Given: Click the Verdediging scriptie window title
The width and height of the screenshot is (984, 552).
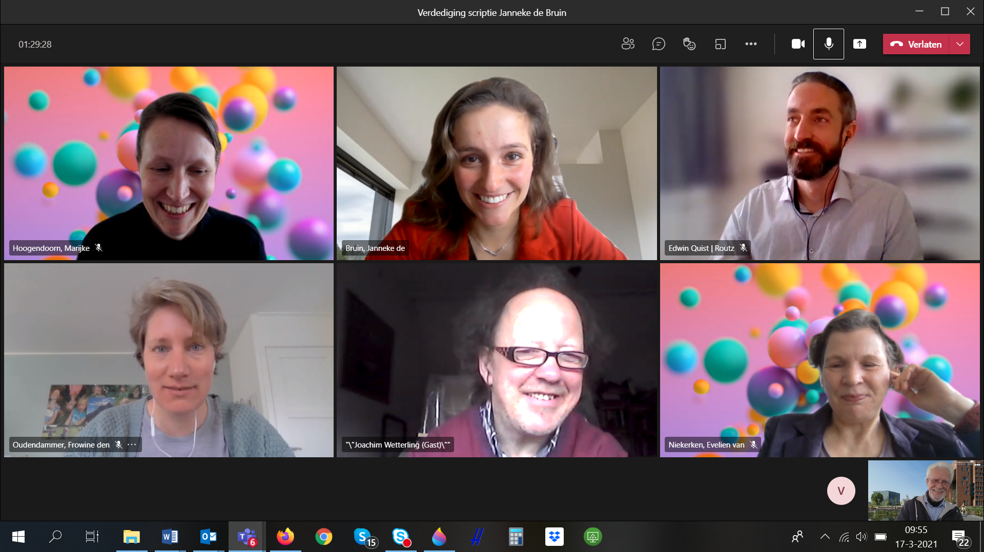Looking at the screenshot, I should 491,12.
